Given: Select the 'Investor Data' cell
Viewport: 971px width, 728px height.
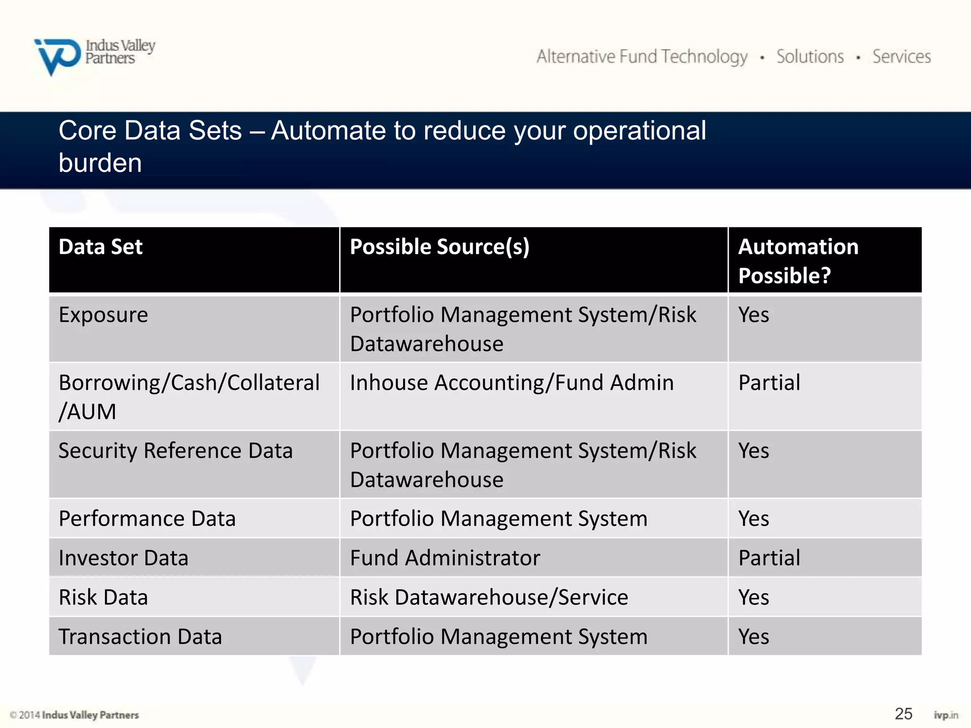Looking at the screenshot, I should coord(194,557).
